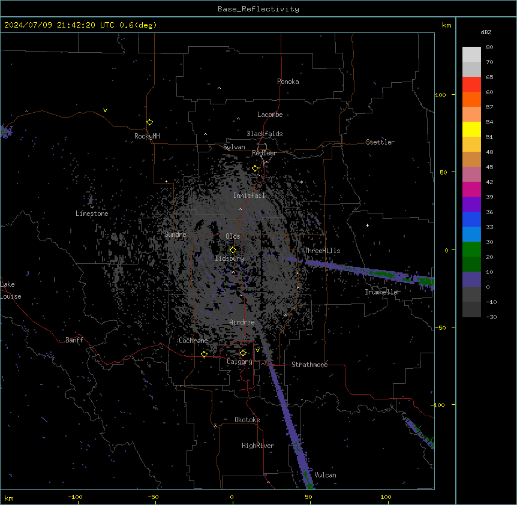Click the white plus marker north of Drumheller
The width and height of the screenshot is (517, 505).
[367, 225]
